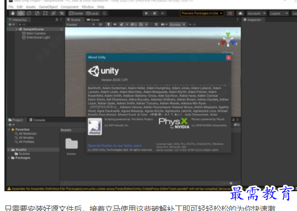
Task: Collapse the SampleScene expander arrow
Action: coord(17,29)
